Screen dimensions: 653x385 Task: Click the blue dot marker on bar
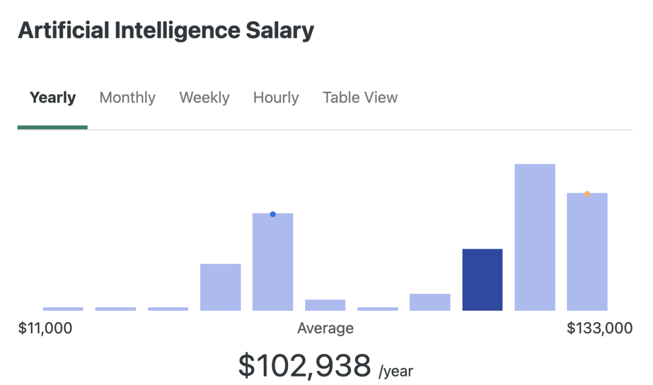273,214
